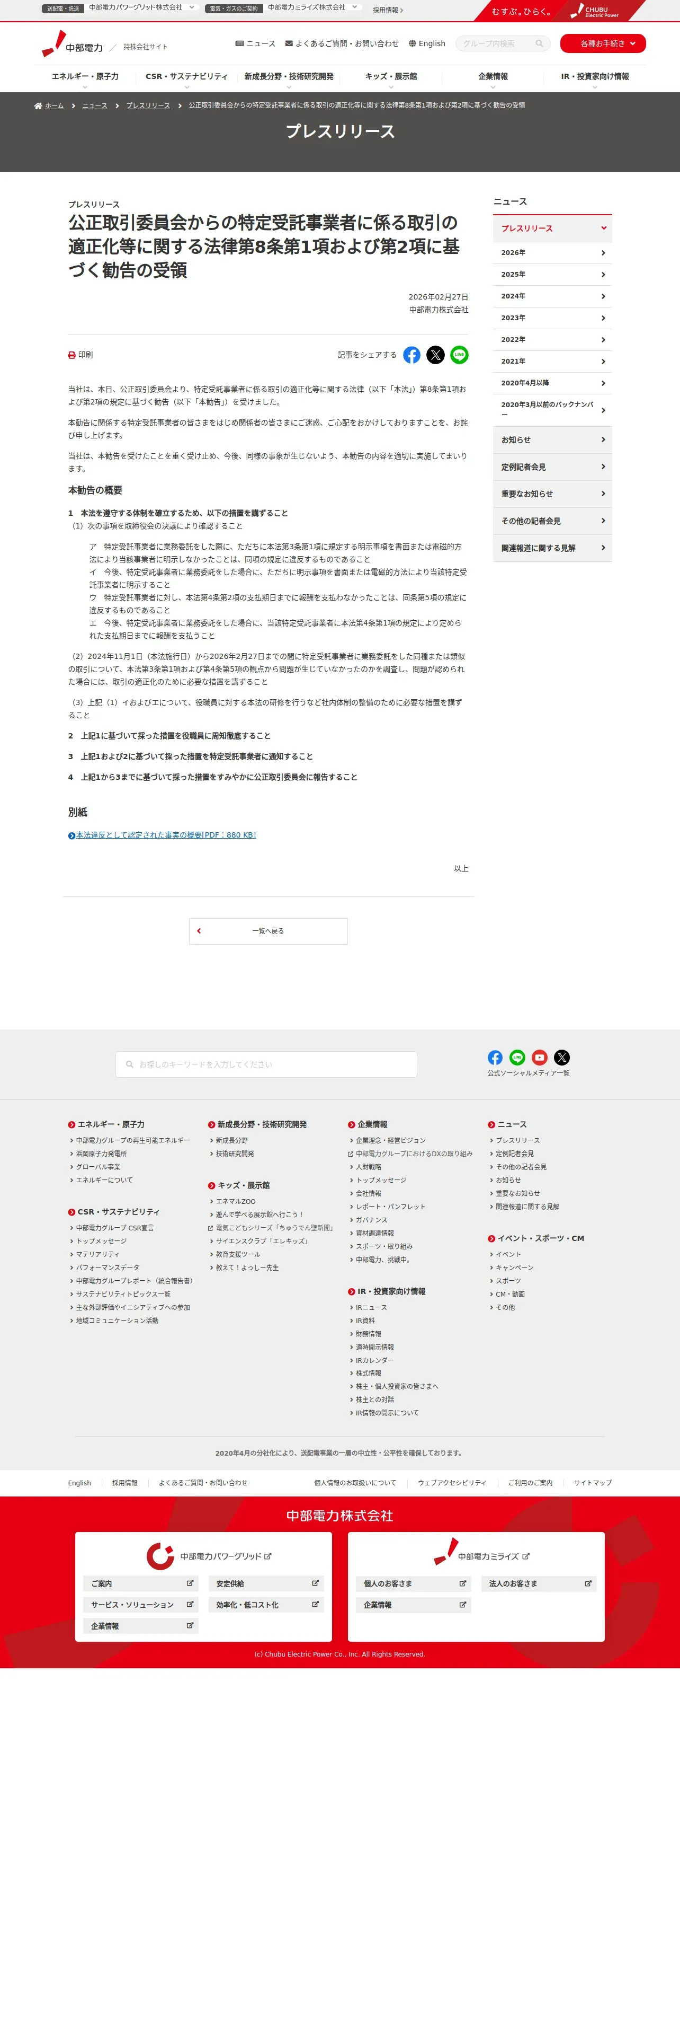Screen dimensions: 680x2042
Task: Open IR・投資家向け情報 main menu
Action: coord(595,78)
